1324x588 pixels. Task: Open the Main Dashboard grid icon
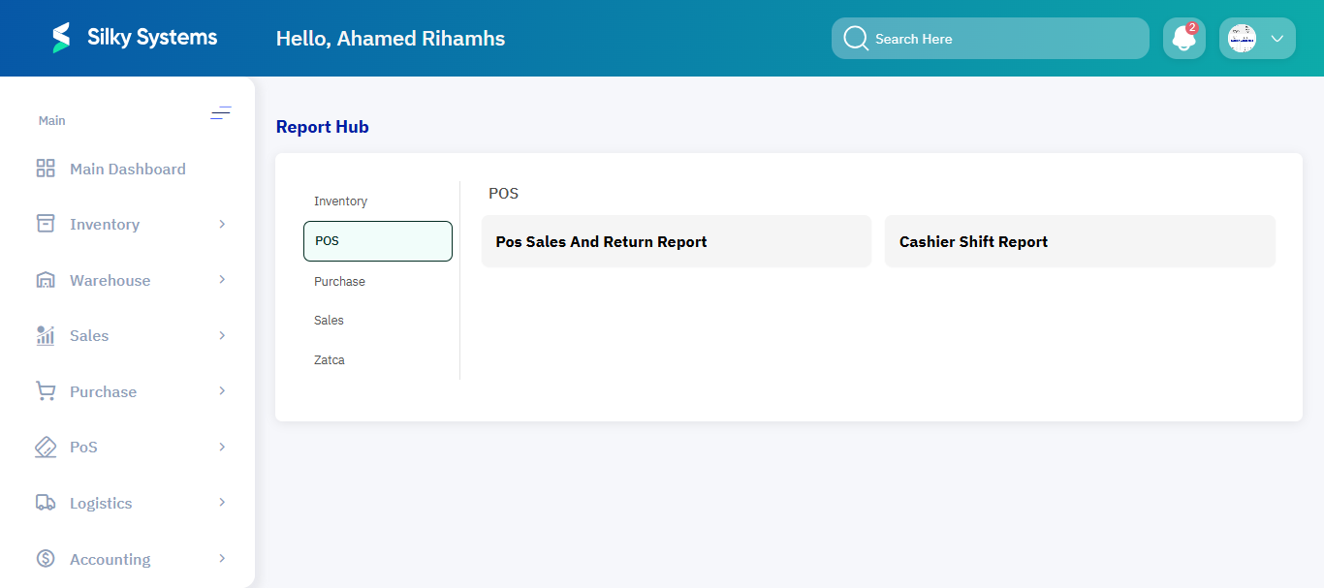point(45,168)
